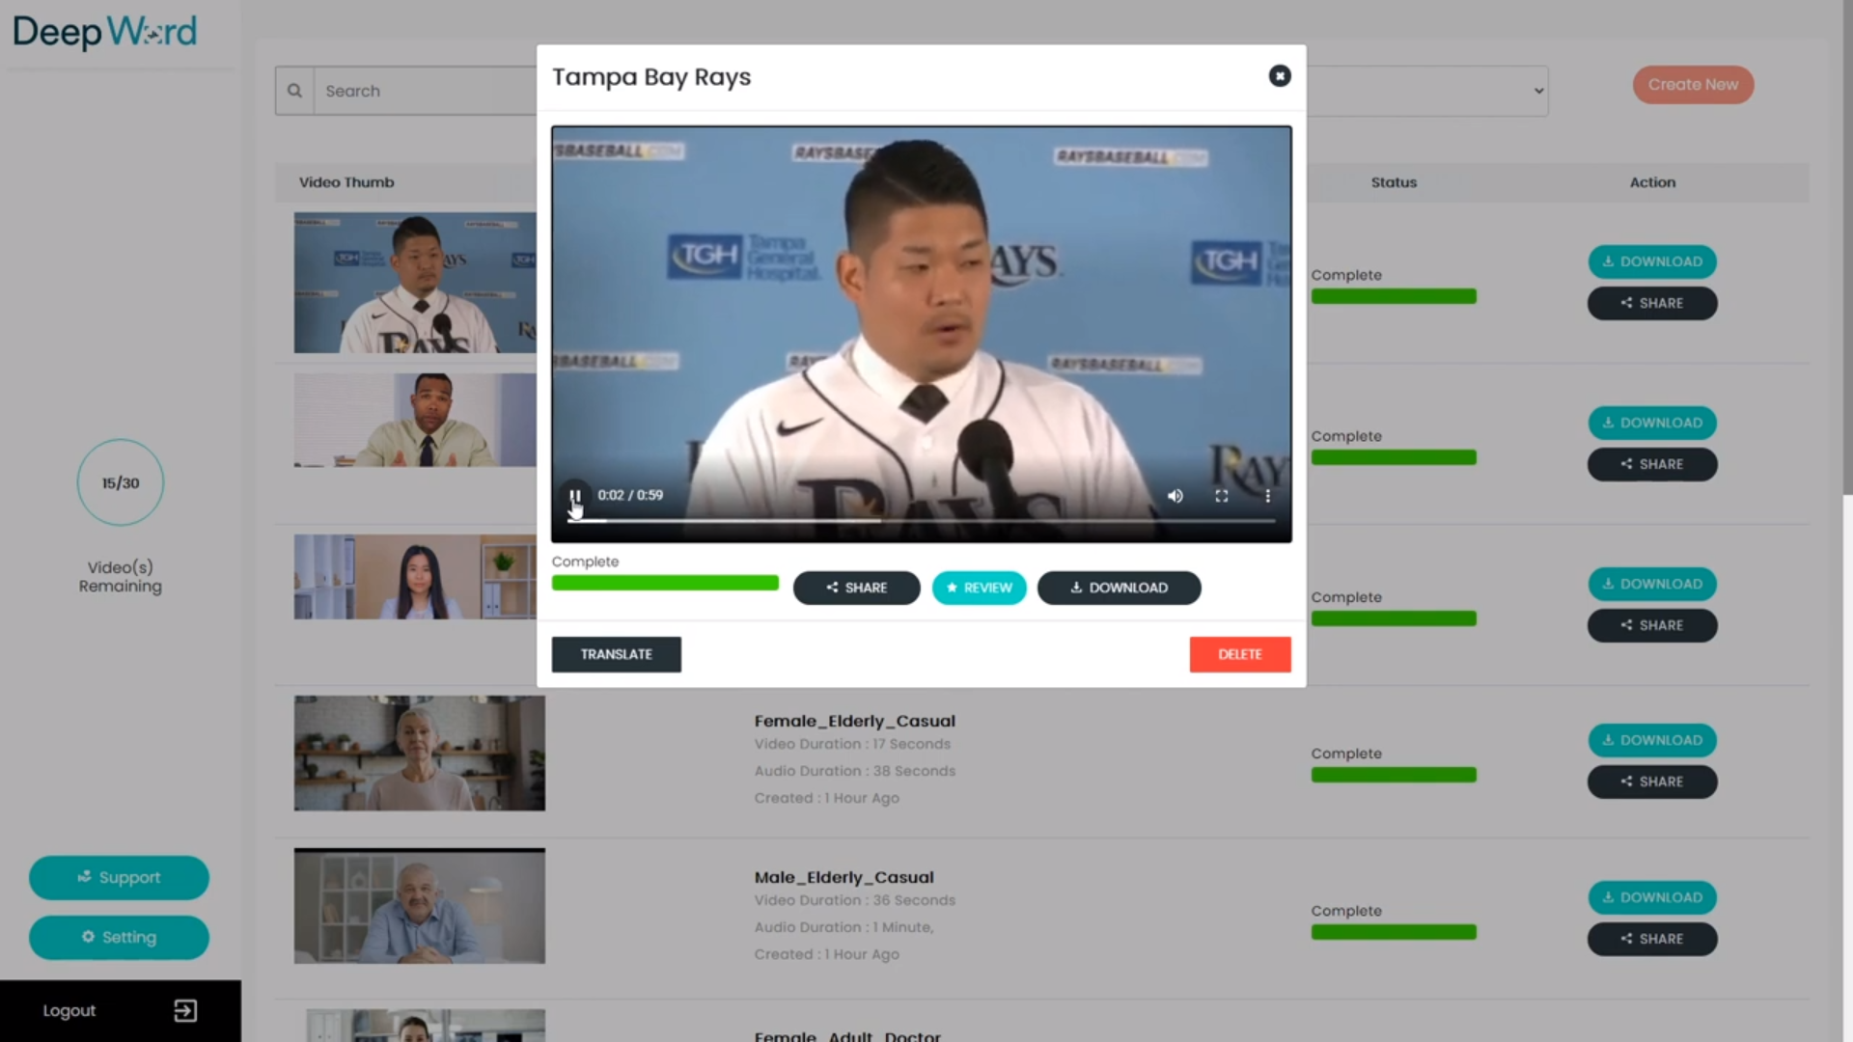Open the Male_Elderly_Casual video thumbnail

(x=419, y=906)
